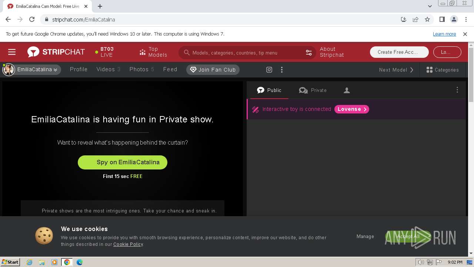Open tab search dropdown arrow
Viewport: 474px width, 267px height.
point(430,6)
